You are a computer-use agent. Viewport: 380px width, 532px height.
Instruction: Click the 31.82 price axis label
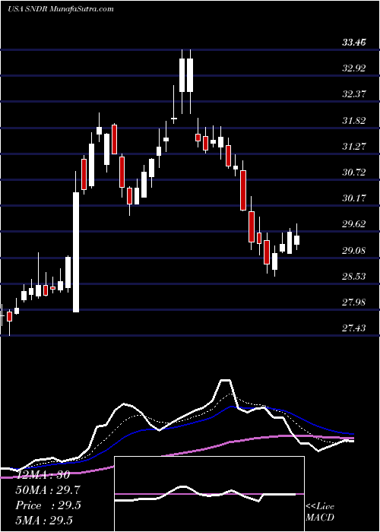pyautogui.click(x=354, y=120)
